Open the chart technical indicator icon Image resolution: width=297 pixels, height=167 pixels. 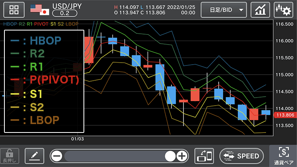(x=260, y=10)
